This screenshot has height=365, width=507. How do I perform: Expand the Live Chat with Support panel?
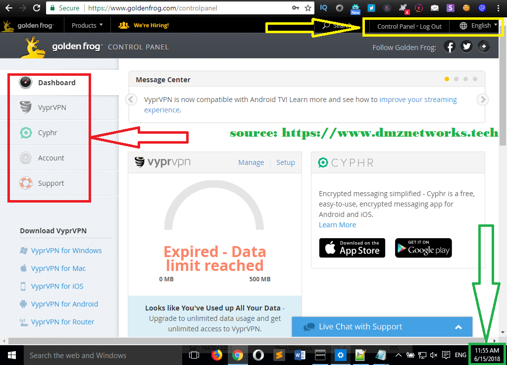(x=382, y=327)
